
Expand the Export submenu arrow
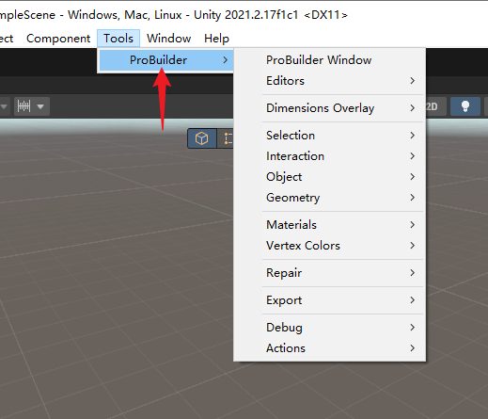coord(413,300)
